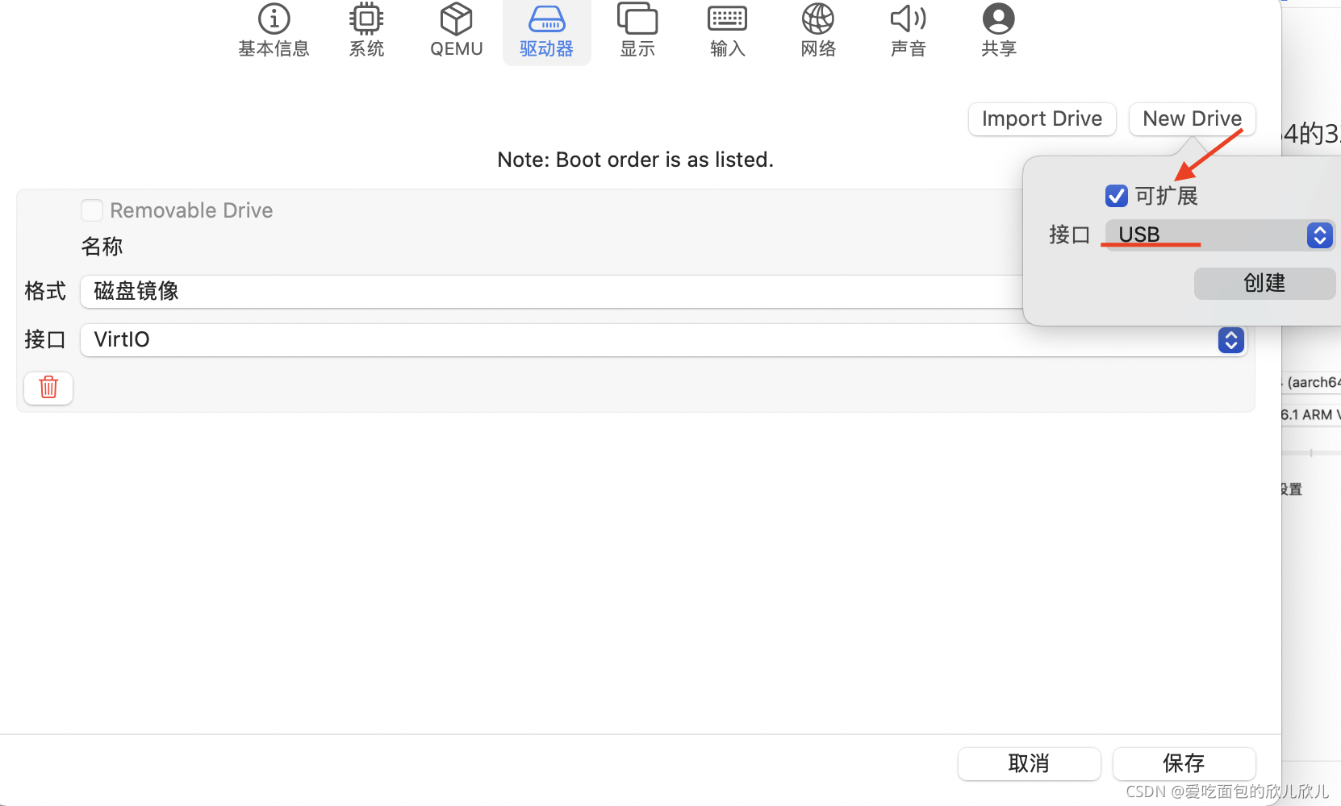Click the Import Drive button
The width and height of the screenshot is (1341, 806).
click(1042, 119)
